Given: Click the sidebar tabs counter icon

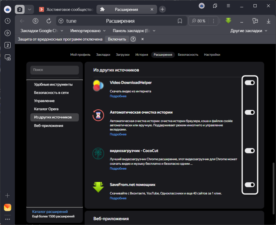Looking at the screenshot, I should pos(8,45).
